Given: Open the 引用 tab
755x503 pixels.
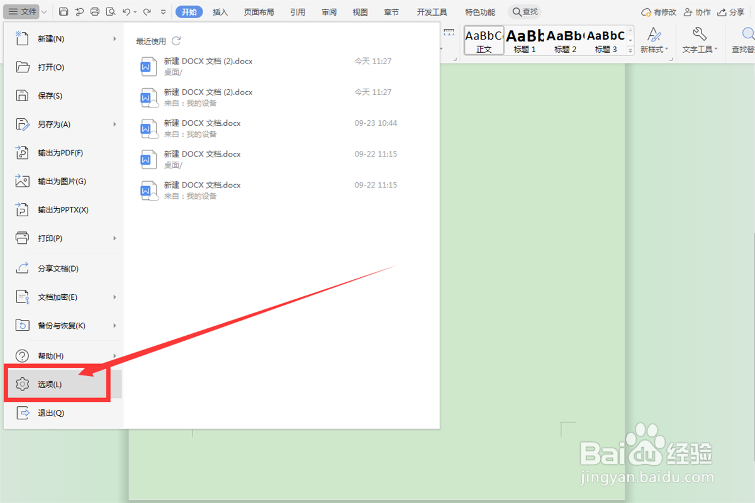Looking at the screenshot, I should [x=298, y=12].
